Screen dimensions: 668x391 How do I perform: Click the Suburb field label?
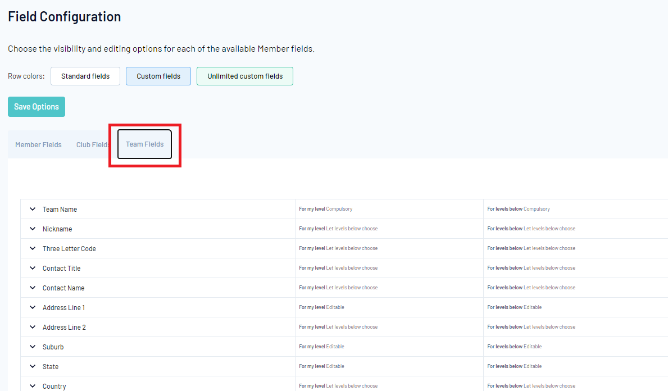[x=53, y=347]
